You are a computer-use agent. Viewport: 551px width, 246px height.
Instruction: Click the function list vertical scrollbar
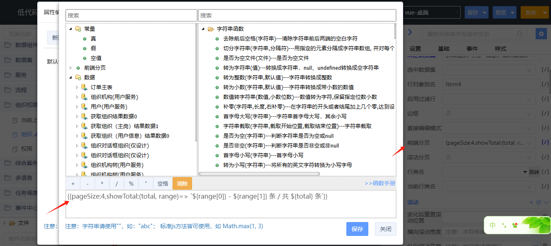pyautogui.click(x=395, y=31)
